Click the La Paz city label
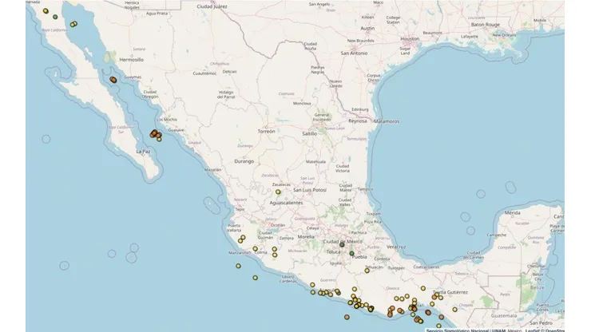The width and height of the screenshot is (591, 332). pyautogui.click(x=143, y=152)
